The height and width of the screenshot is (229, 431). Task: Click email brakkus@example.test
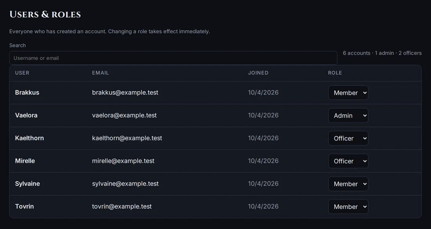pos(125,93)
